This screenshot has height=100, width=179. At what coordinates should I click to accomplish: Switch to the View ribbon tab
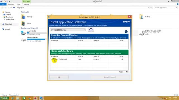pyautogui.click(x=19, y=4)
